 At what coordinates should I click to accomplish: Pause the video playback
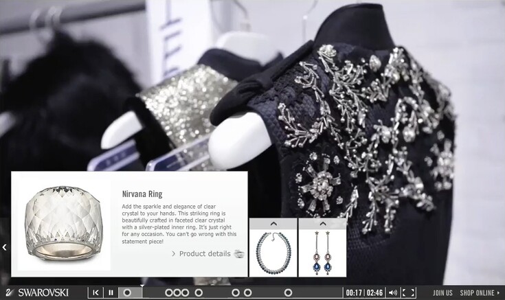pyautogui.click(x=111, y=293)
